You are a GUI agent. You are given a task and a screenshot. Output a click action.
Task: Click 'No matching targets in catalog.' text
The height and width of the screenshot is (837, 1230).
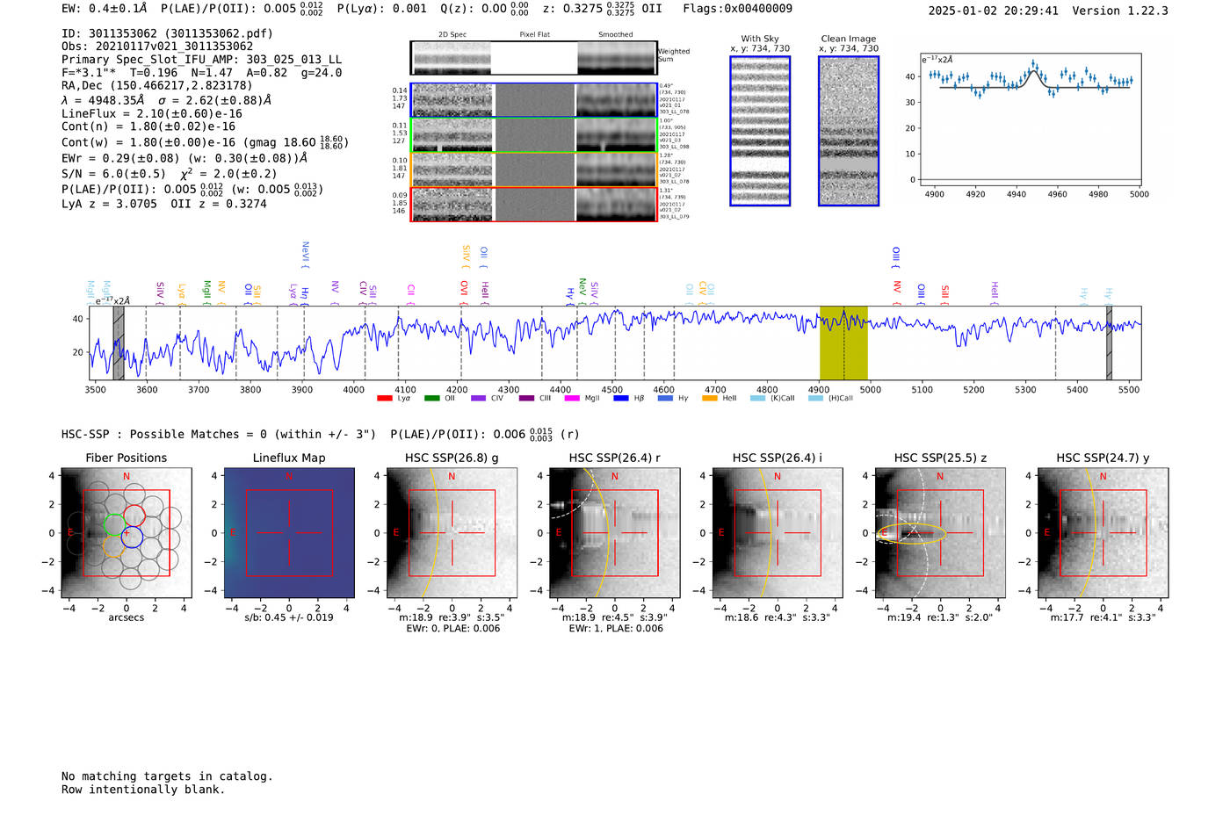(167, 776)
